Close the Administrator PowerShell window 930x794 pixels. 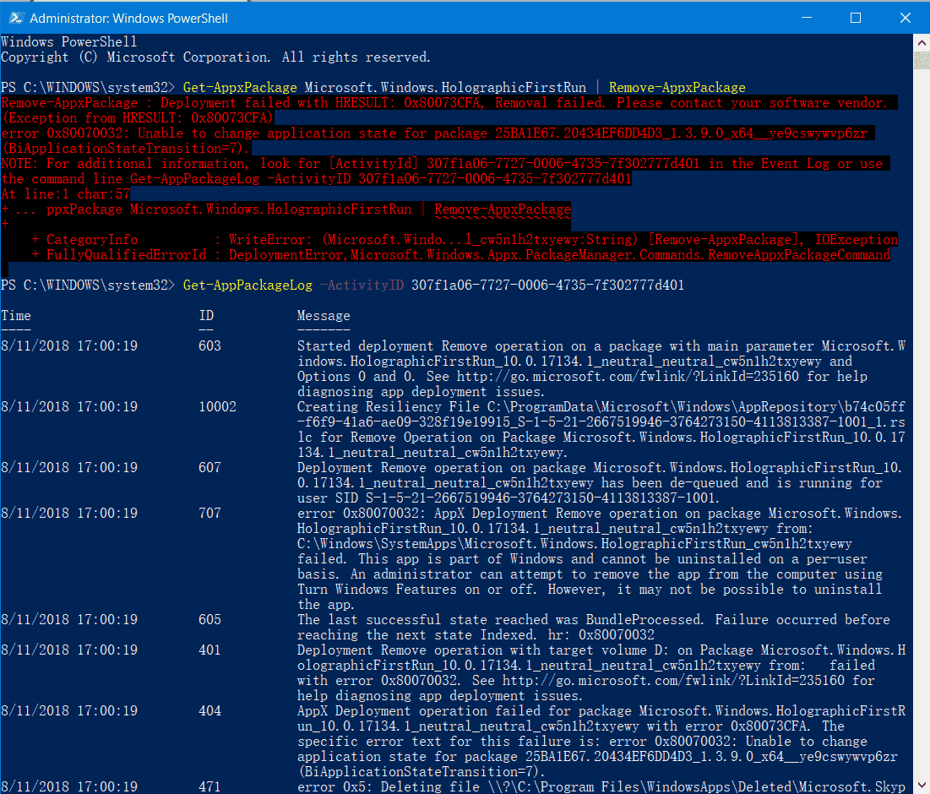coord(906,18)
